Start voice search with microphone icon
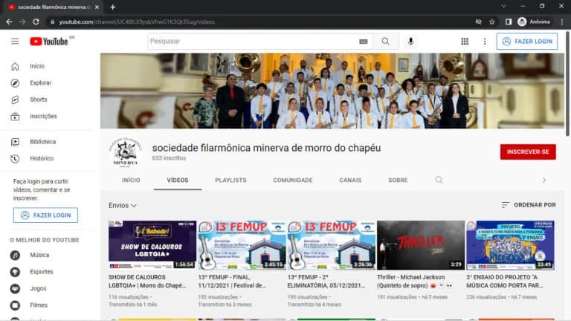Image resolution: width=571 pixels, height=321 pixels. click(x=410, y=42)
